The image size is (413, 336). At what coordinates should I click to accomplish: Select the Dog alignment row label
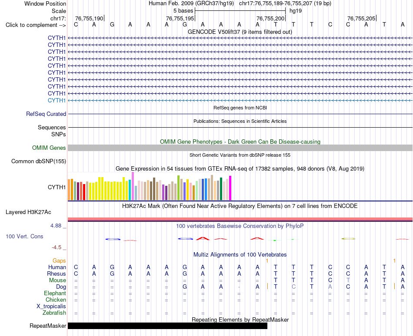61,287
